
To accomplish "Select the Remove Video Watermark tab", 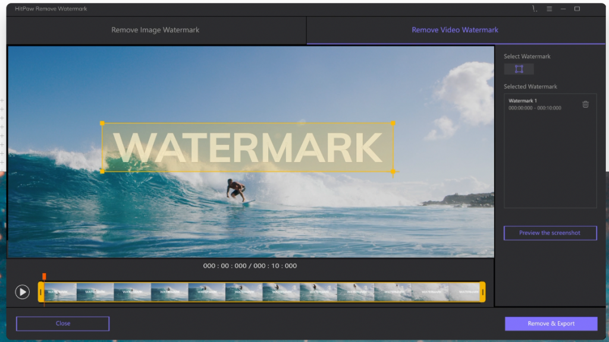I will coord(455,30).
